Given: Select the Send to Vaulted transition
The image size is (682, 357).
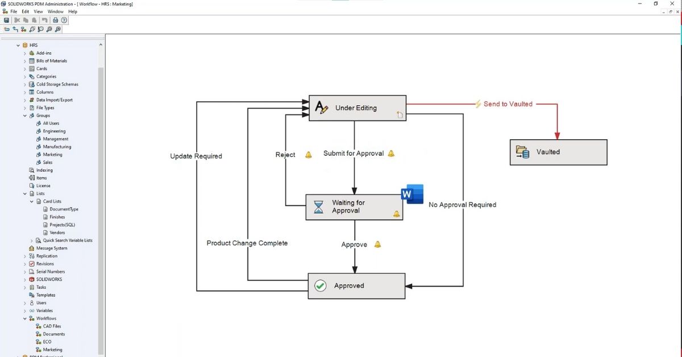Looking at the screenshot, I should coord(508,104).
